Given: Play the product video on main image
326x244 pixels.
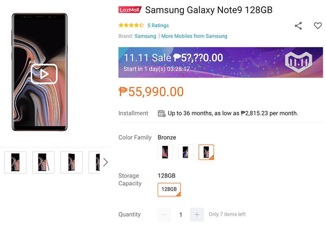Looking at the screenshot, I should tap(44, 74).
